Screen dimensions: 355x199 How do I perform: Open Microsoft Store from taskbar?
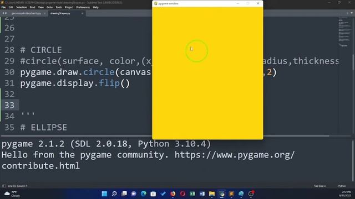(x=153, y=194)
